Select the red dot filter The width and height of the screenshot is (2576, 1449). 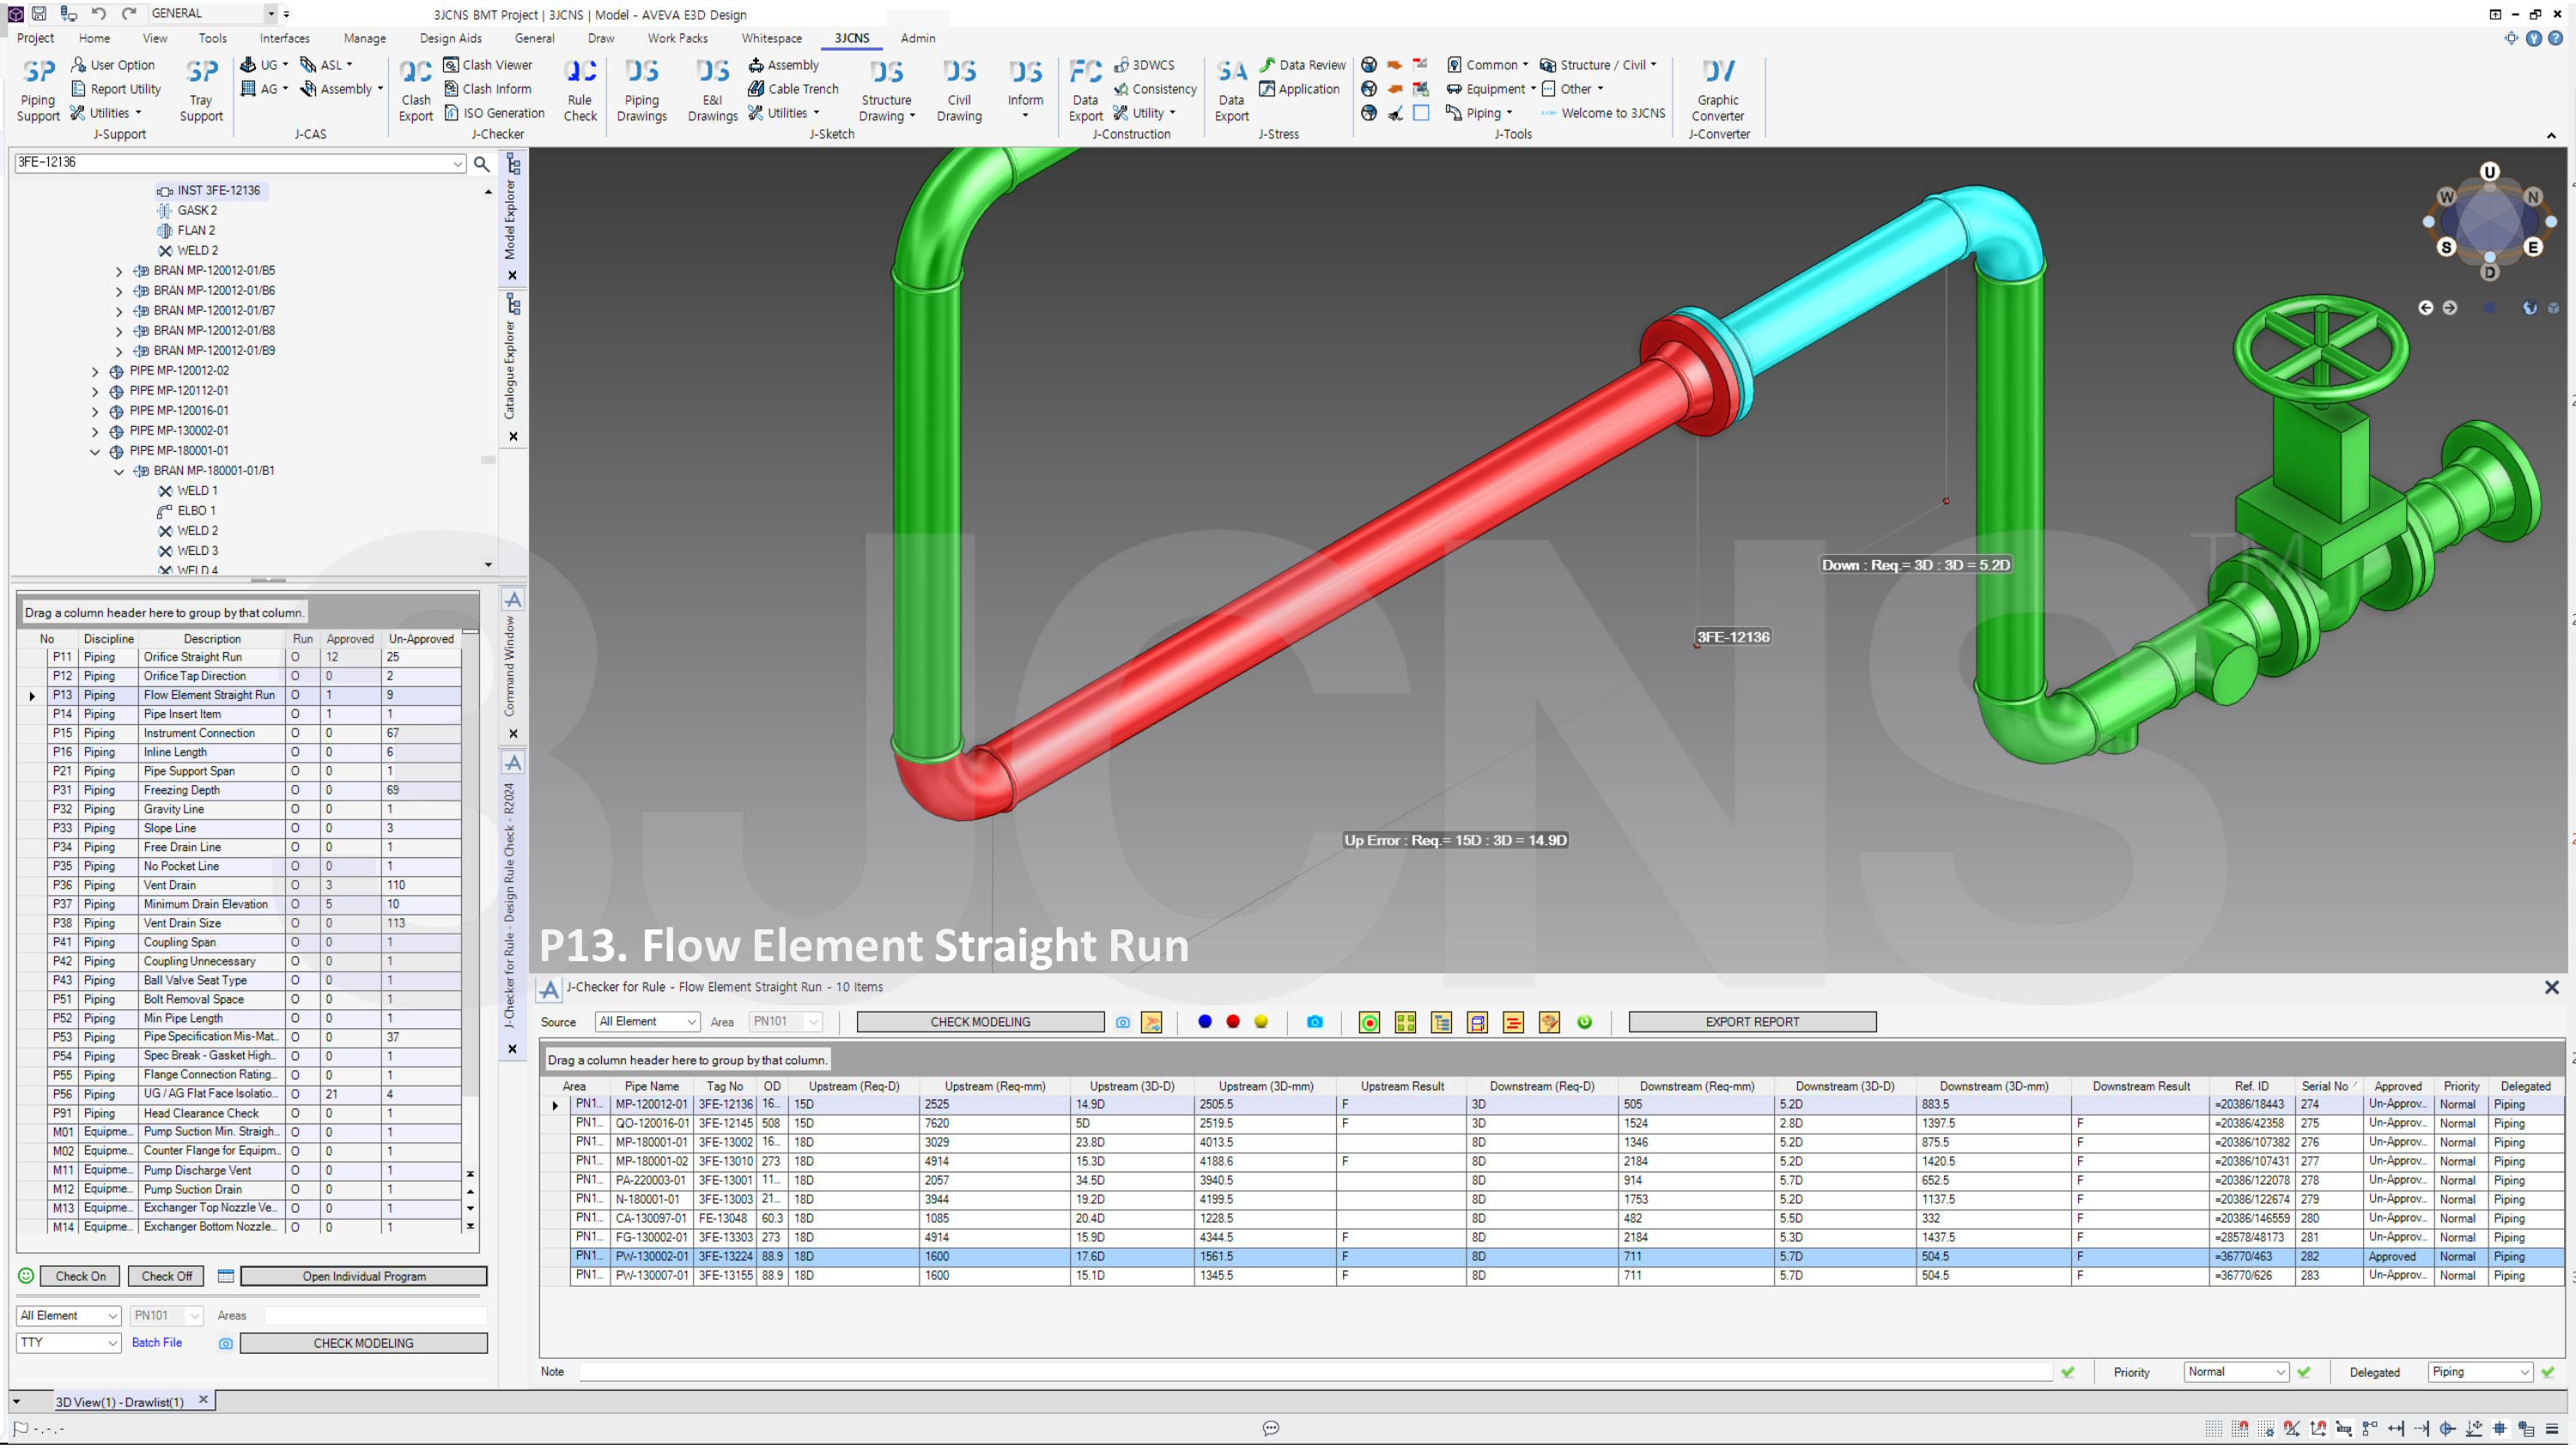click(1233, 1022)
